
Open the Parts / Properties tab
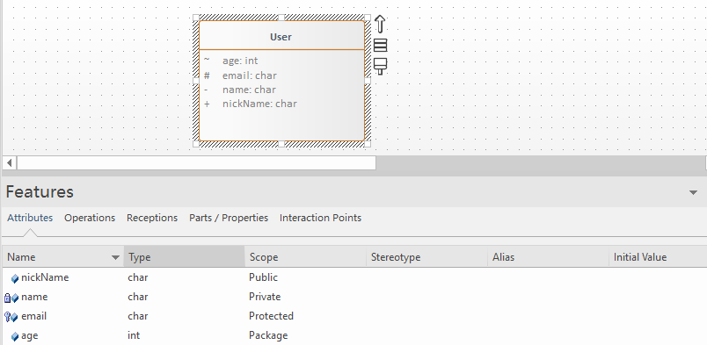click(x=229, y=218)
